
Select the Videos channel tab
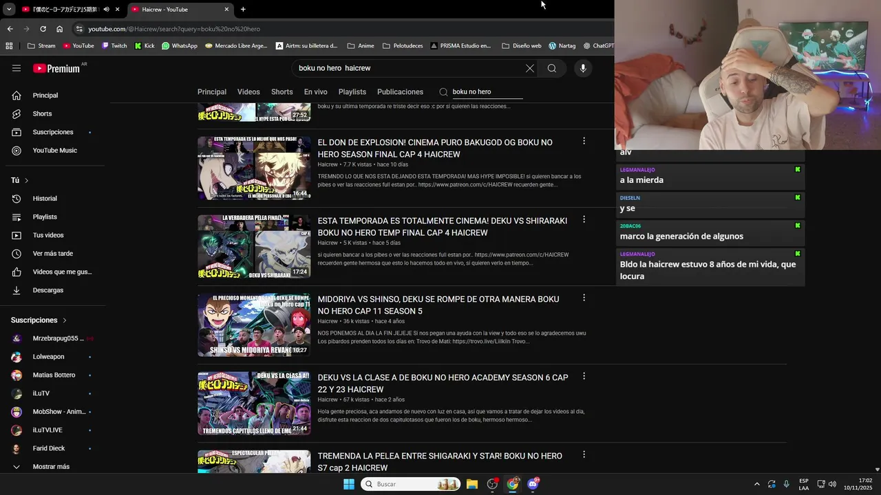248,92
